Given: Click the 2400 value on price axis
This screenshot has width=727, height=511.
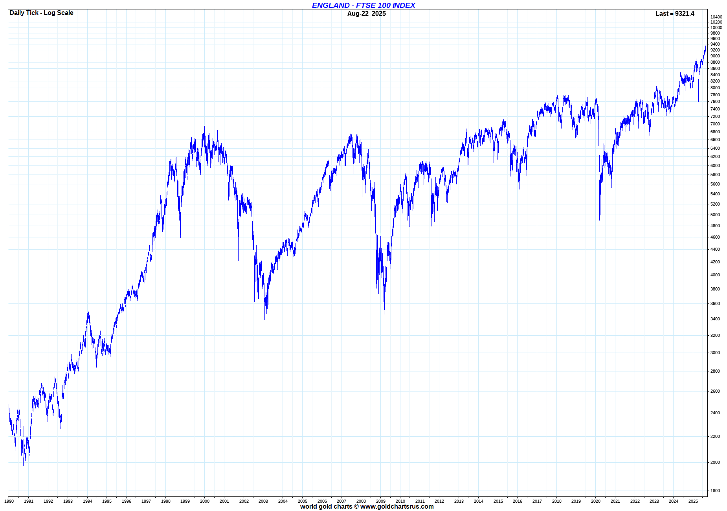Looking at the screenshot, I should [x=715, y=413].
